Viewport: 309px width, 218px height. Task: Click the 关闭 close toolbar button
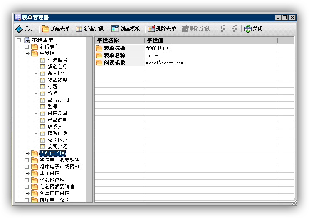pos(253,29)
